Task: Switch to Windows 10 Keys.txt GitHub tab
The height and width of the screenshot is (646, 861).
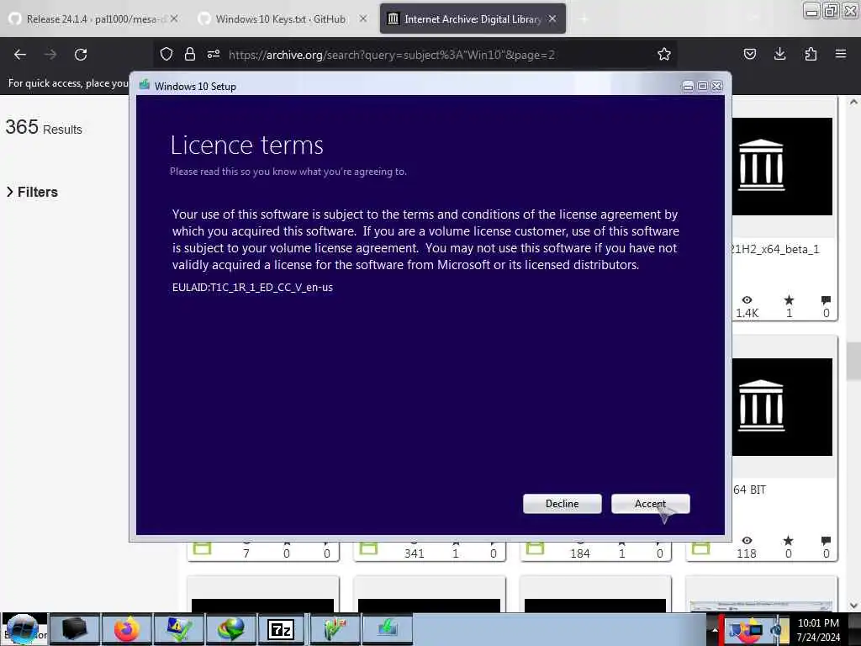Action: tap(281, 19)
